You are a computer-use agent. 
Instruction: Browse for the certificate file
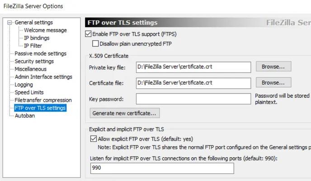point(273,82)
